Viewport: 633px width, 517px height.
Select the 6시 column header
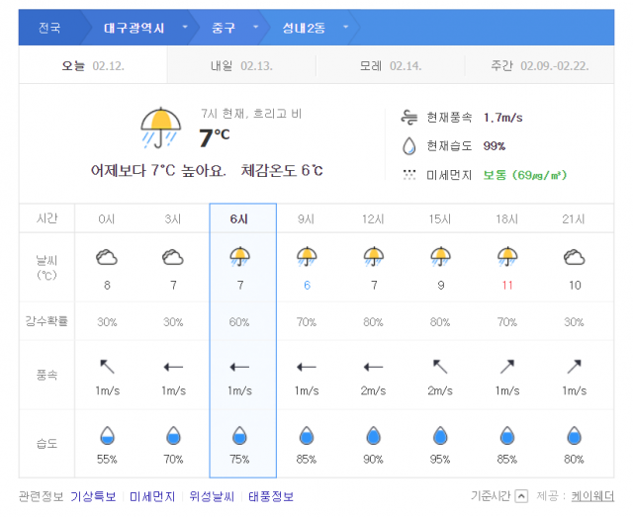tap(239, 218)
